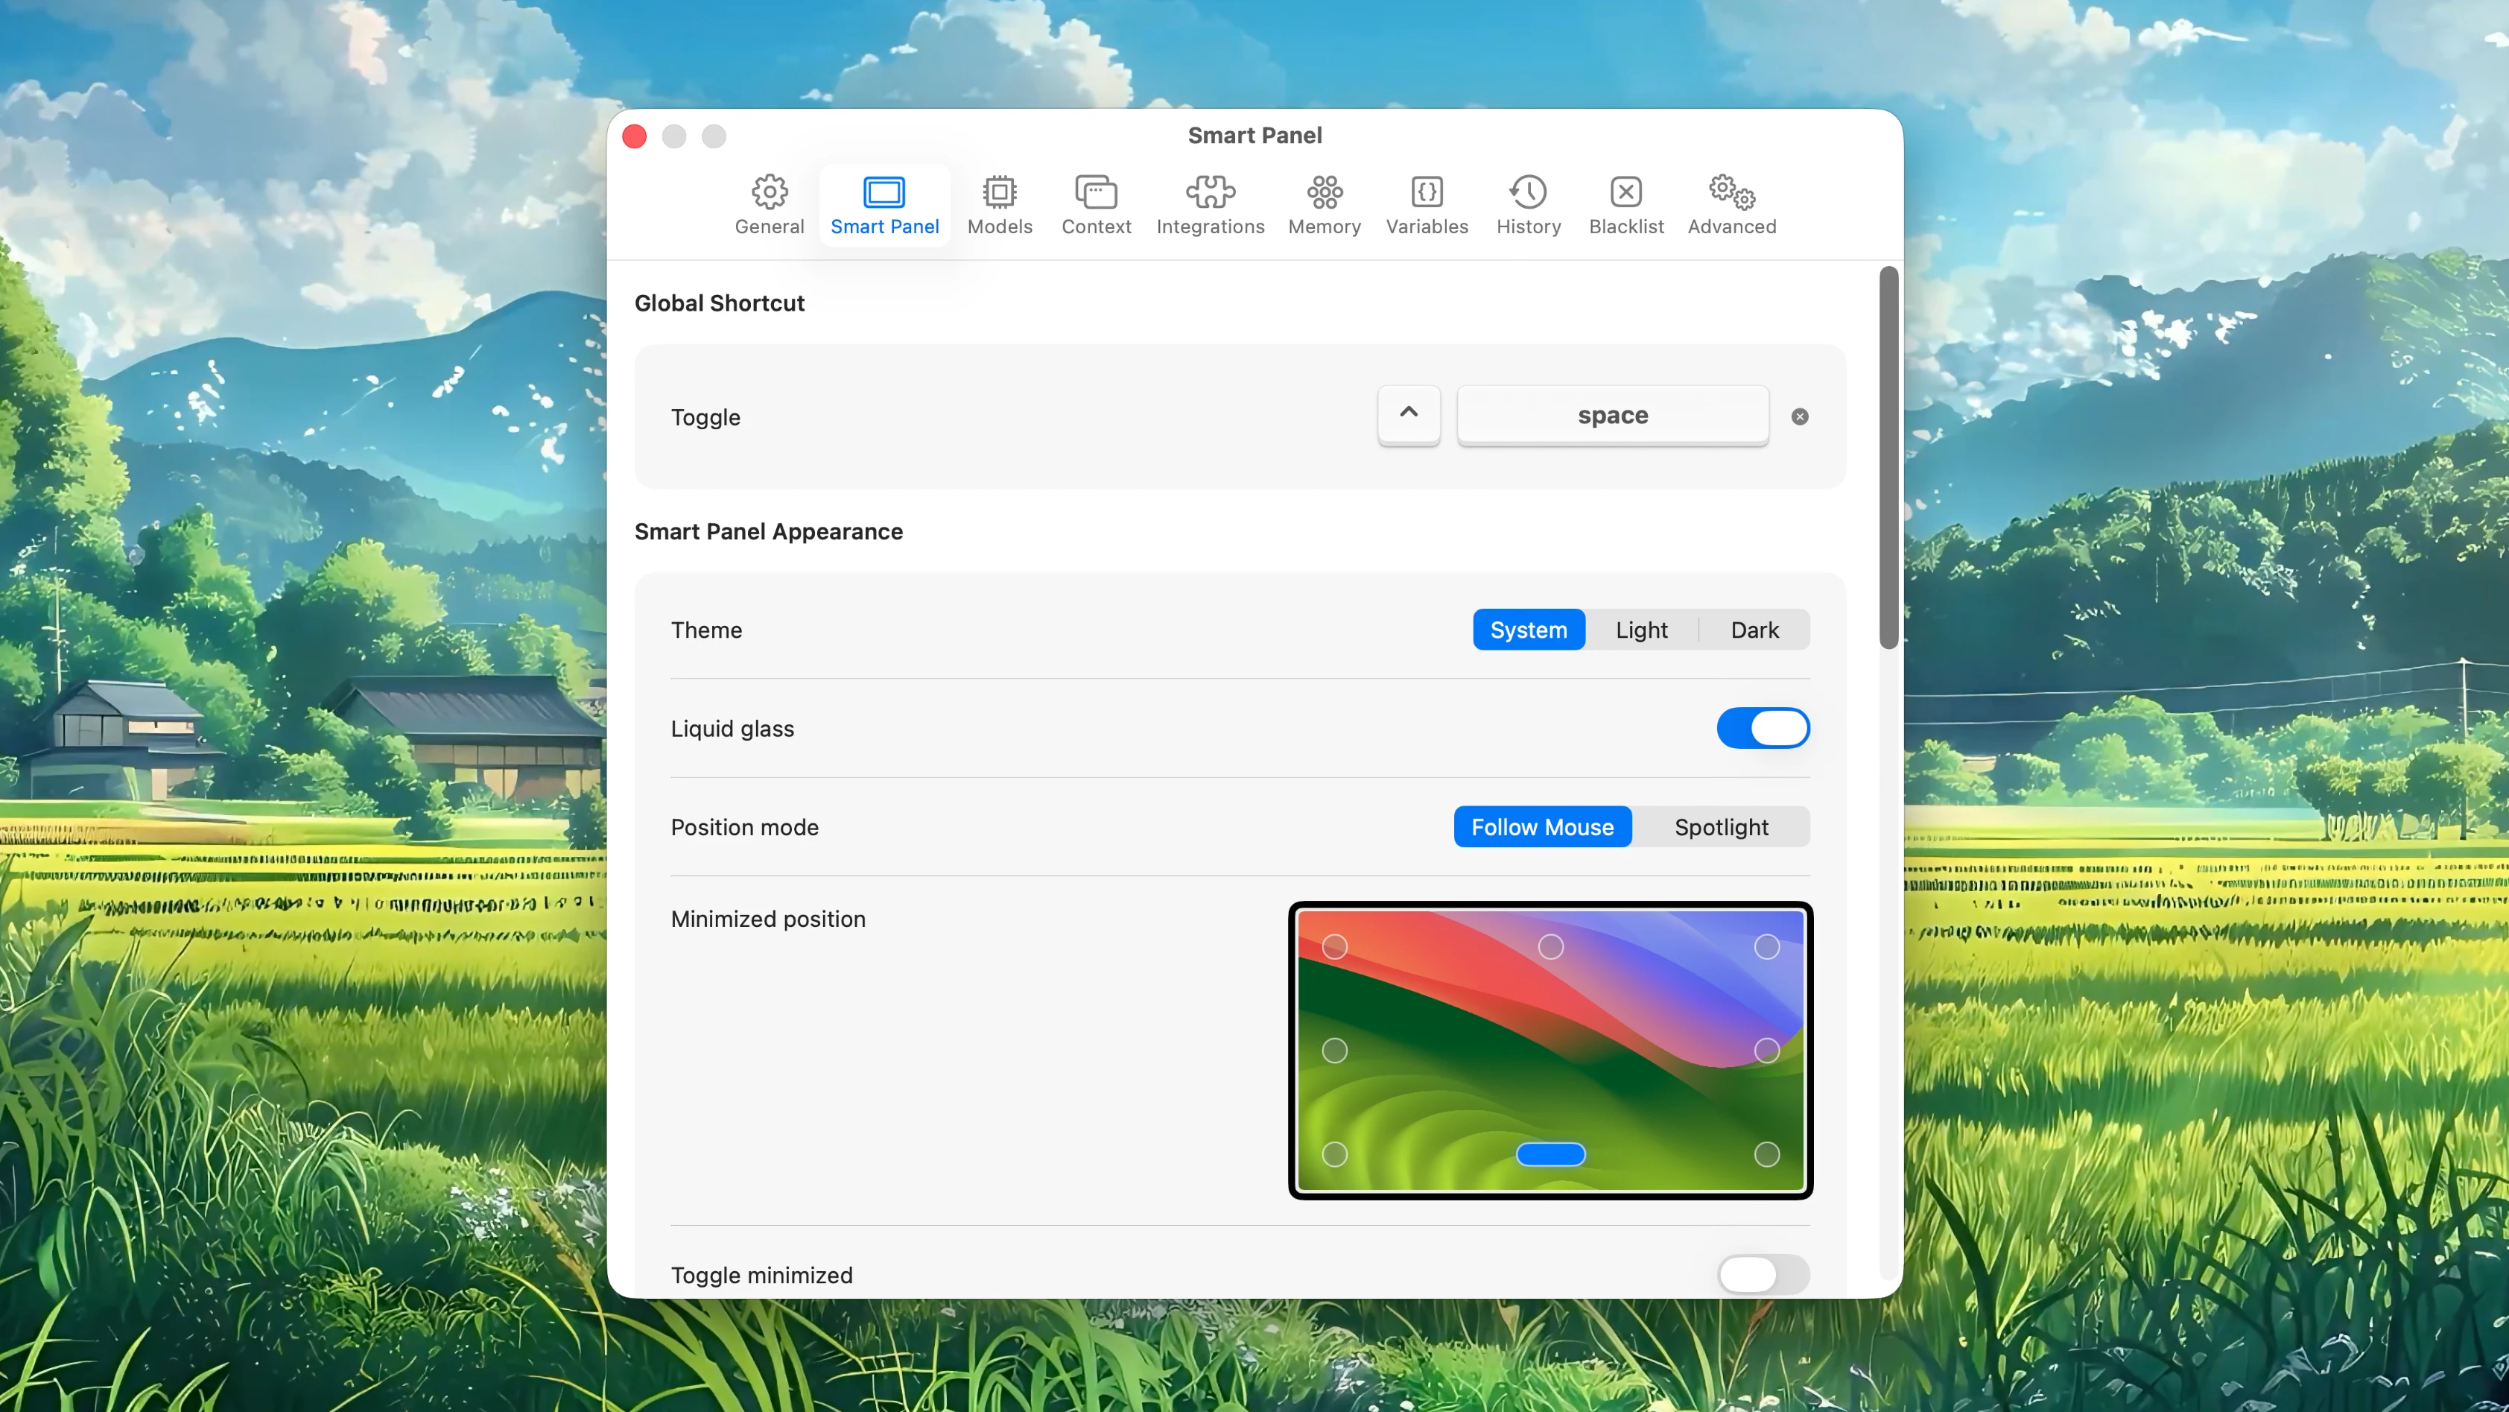Image resolution: width=2509 pixels, height=1412 pixels.
Task: Switch theme to Light
Action: tap(1641, 630)
